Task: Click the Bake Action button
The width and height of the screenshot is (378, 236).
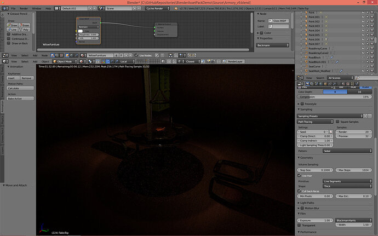Action: click(x=20, y=99)
